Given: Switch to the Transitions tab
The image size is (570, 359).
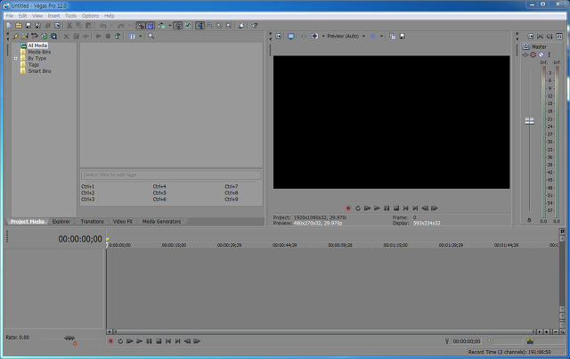Looking at the screenshot, I should click(93, 222).
